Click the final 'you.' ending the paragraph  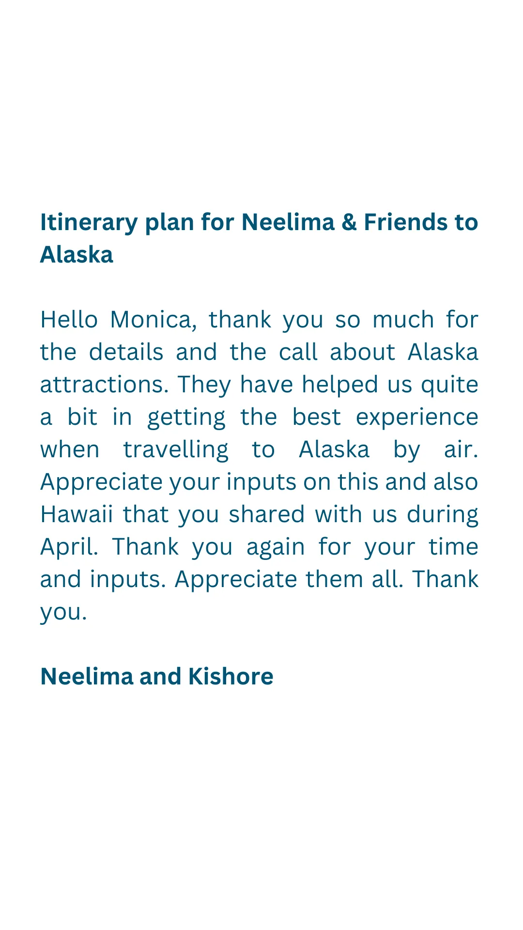click(63, 613)
